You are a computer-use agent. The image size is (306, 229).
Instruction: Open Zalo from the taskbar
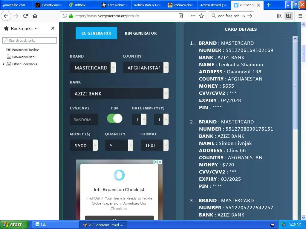coord(55,225)
